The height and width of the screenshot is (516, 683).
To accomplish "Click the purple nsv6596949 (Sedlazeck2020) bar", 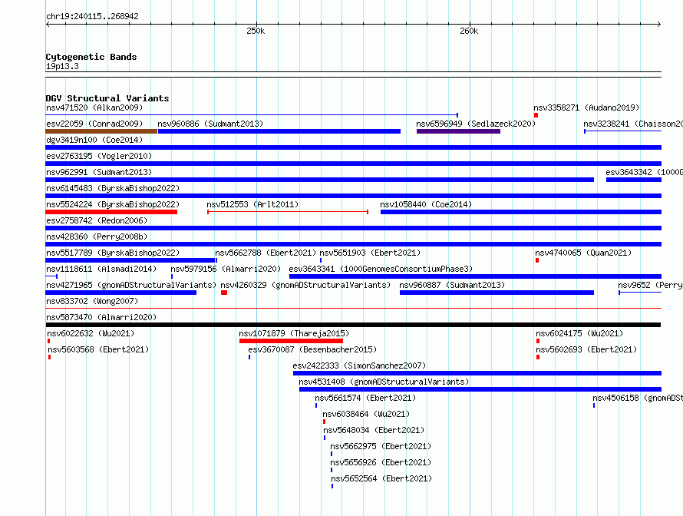I will (x=458, y=131).
